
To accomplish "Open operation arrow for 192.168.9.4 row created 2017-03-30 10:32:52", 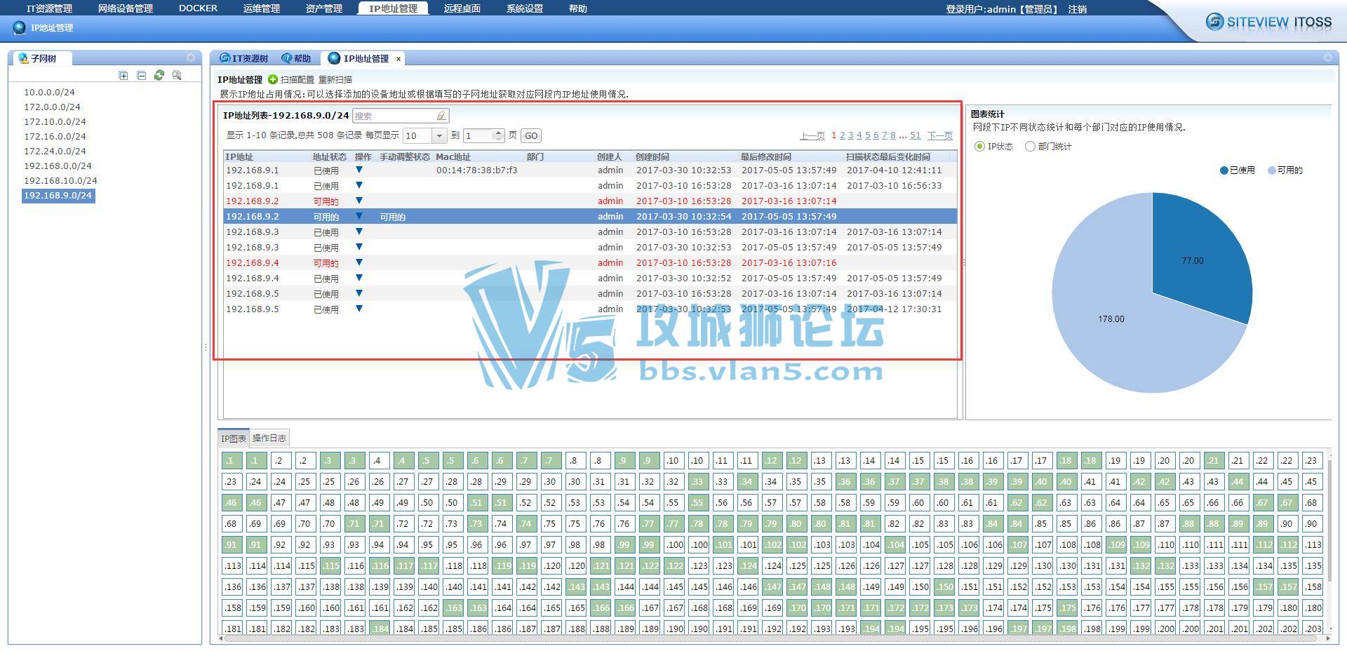I will [x=359, y=278].
